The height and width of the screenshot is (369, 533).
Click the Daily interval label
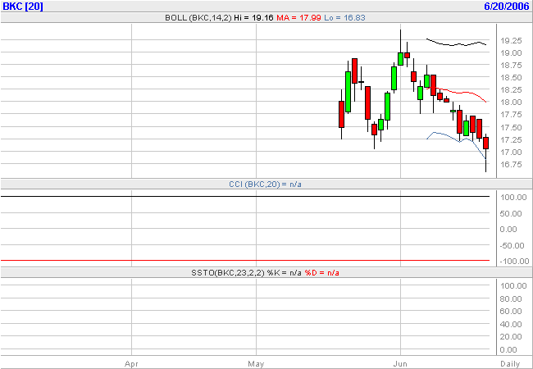(510, 364)
